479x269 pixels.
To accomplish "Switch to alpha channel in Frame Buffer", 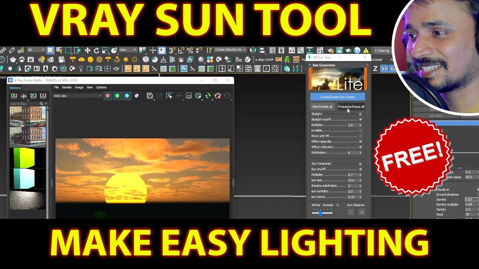I will pyautogui.click(x=137, y=96).
